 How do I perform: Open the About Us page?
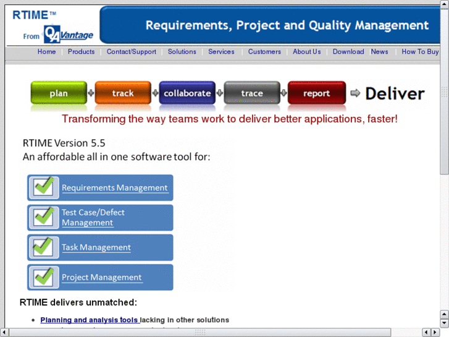click(307, 51)
